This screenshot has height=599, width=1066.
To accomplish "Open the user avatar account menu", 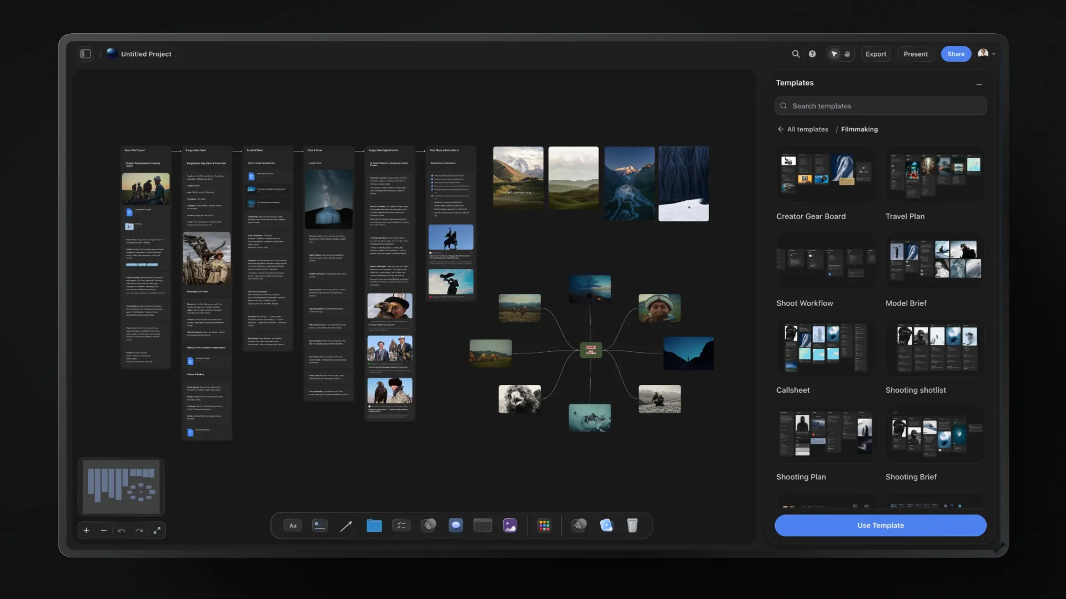I will [986, 54].
